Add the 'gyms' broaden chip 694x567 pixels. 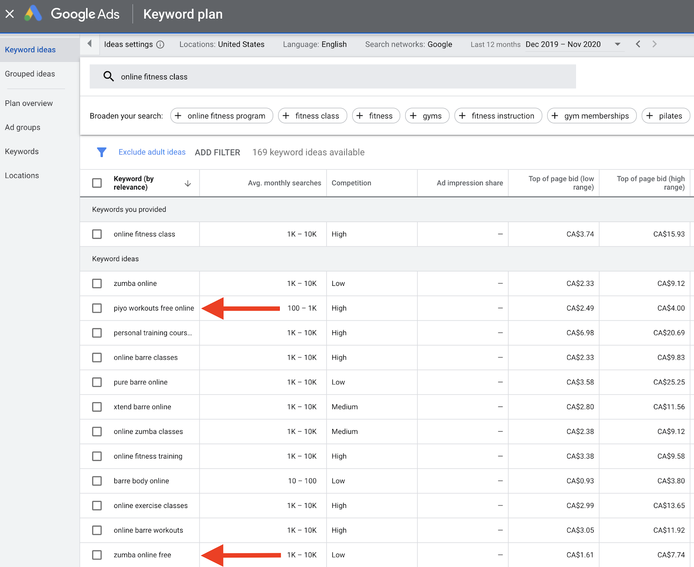(x=427, y=116)
